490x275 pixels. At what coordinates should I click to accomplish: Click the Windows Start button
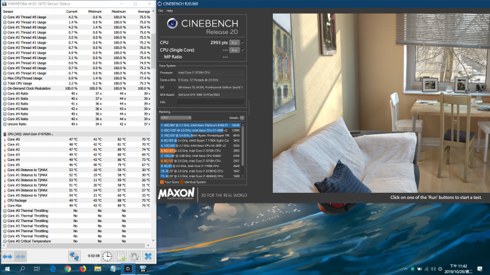[x=7, y=269]
